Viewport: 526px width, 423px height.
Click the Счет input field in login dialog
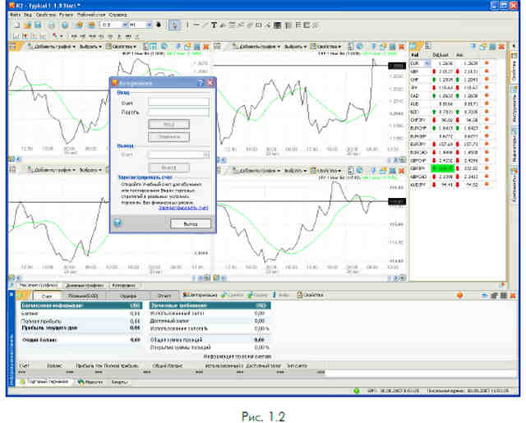pyautogui.click(x=179, y=102)
